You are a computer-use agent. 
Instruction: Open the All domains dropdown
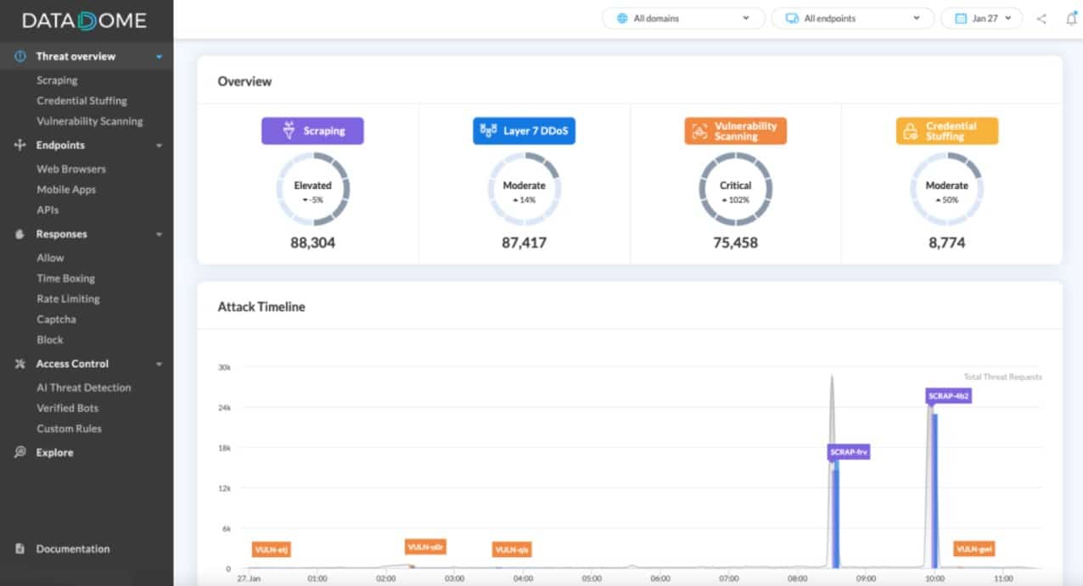tap(683, 18)
